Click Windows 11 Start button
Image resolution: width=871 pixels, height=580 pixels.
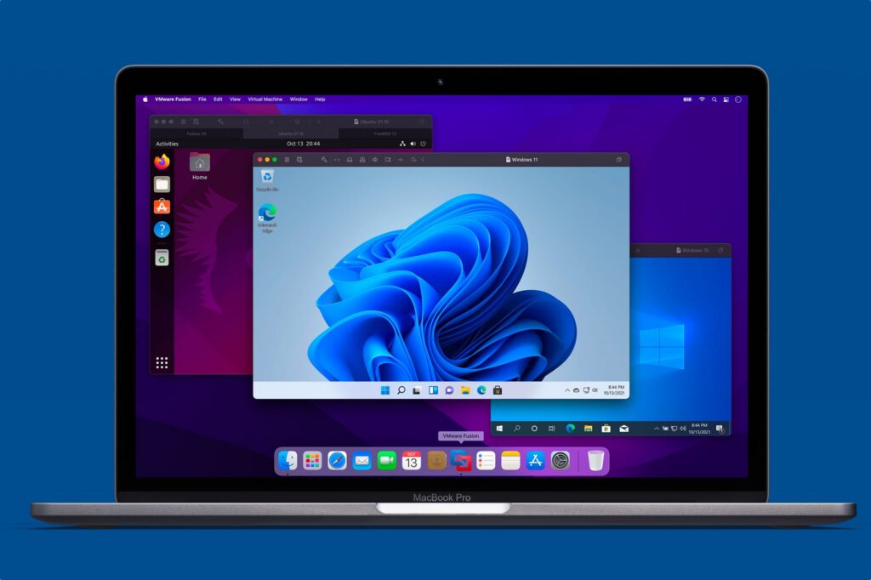(384, 390)
